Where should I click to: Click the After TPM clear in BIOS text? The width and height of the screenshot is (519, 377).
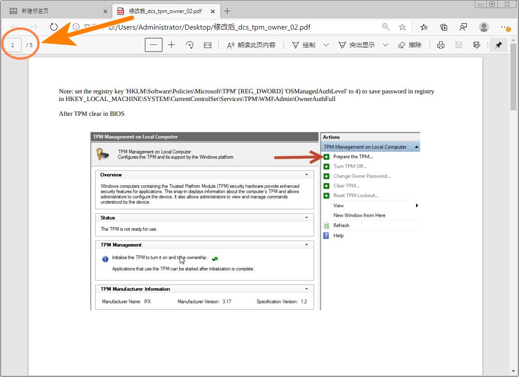coord(92,114)
